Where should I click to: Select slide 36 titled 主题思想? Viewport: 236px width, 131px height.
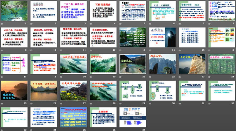coord(103,117)
